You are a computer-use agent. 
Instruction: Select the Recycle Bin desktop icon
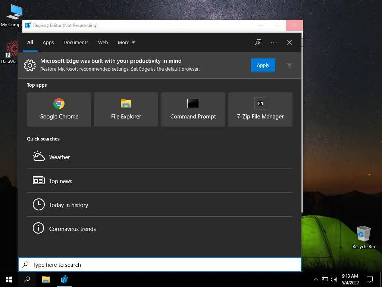click(363, 237)
